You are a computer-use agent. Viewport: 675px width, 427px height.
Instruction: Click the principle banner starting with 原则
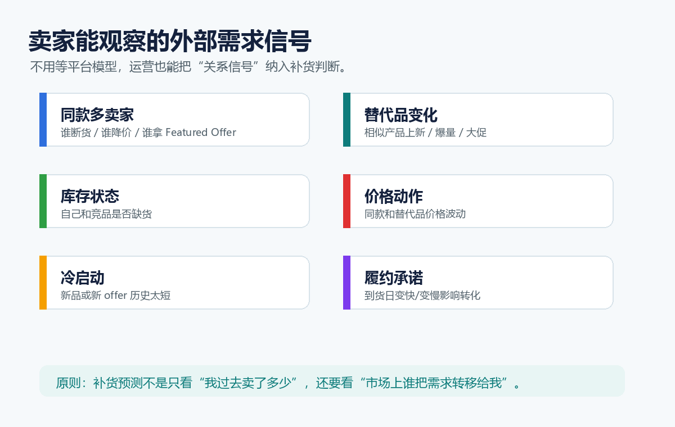point(332,381)
